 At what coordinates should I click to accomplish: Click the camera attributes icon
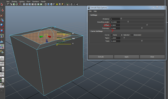pyautogui.click(x=11, y=4)
